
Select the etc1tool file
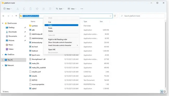coord(35,47)
